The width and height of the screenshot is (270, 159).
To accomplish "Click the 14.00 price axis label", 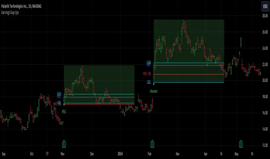I will tap(265, 129).
